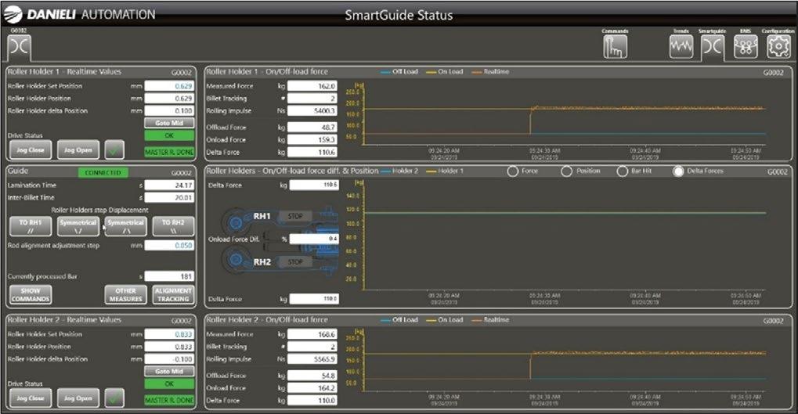Screen dimensions: 798x414
Task: Click Jog Open in Roller Holder 2
Action: coord(78,398)
